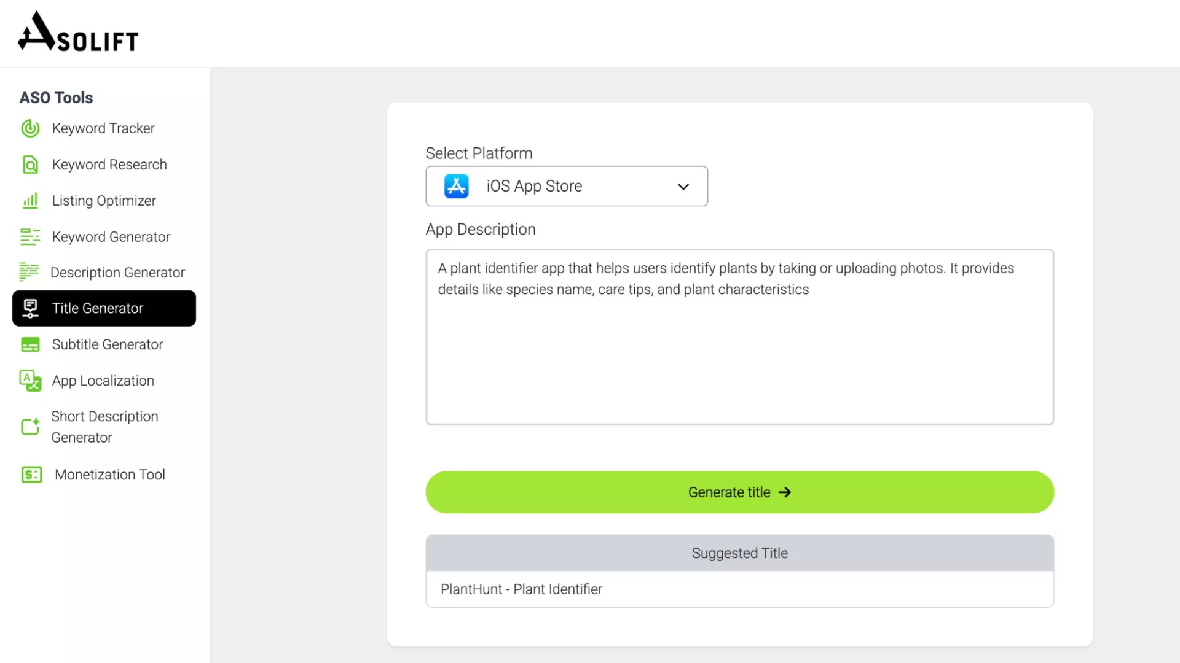Navigate to Listing Optimizer tool
Image resolution: width=1180 pixels, height=663 pixels.
tap(104, 201)
